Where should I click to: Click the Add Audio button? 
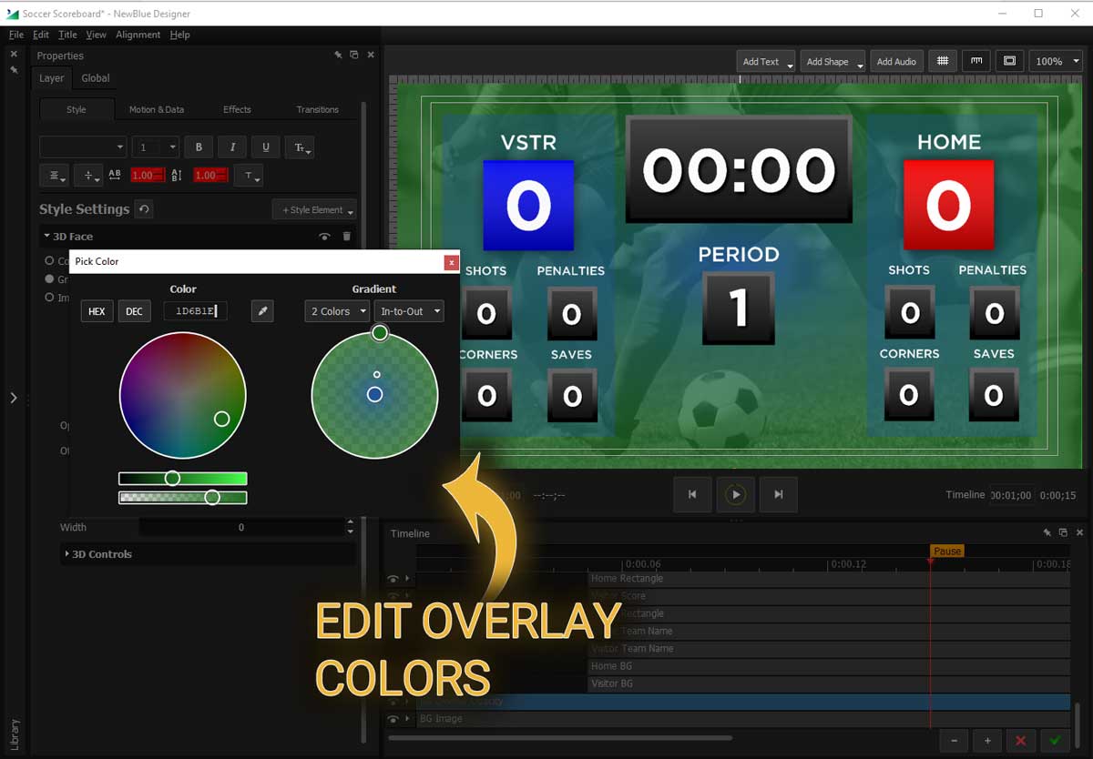point(895,60)
